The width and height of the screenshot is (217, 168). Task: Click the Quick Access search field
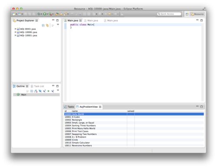(x=169, y=14)
